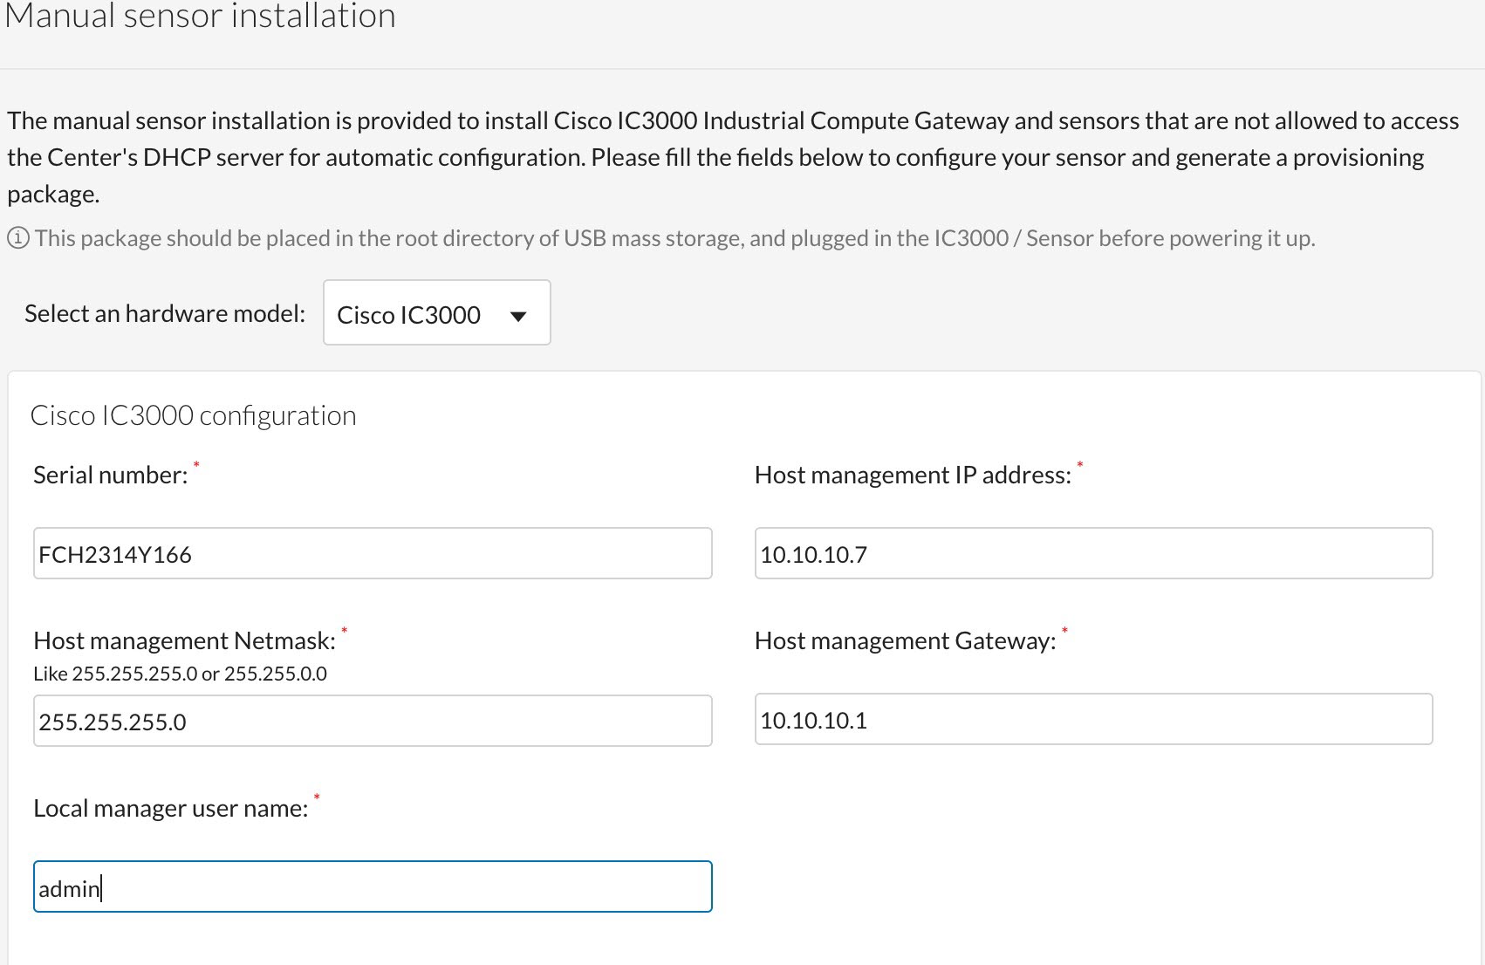Screen dimensions: 1485x965
Task: Click the info icon beside USB package note
Action: (18, 238)
